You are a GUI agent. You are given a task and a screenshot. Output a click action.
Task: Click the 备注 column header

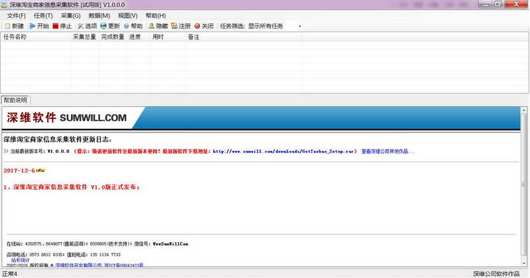pos(244,37)
